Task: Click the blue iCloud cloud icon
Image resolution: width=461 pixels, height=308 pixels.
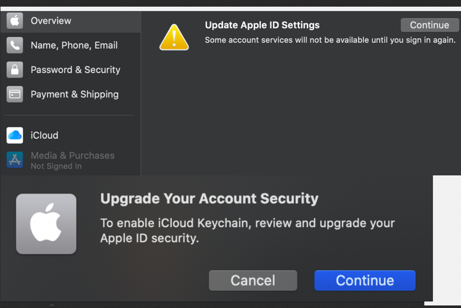Action: point(15,135)
